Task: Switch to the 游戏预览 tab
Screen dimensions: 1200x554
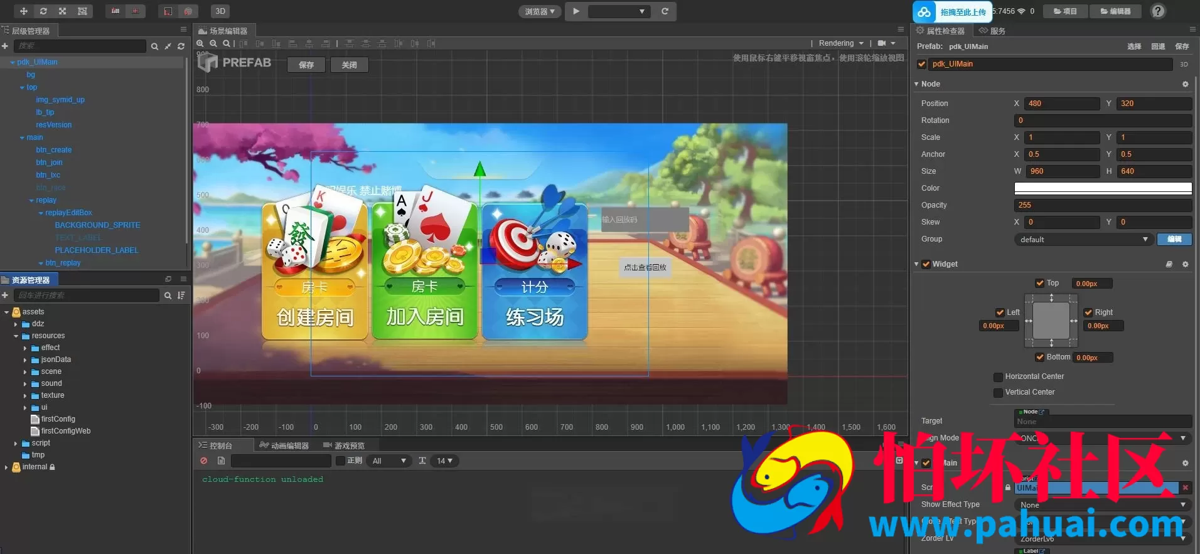Action: click(x=344, y=445)
